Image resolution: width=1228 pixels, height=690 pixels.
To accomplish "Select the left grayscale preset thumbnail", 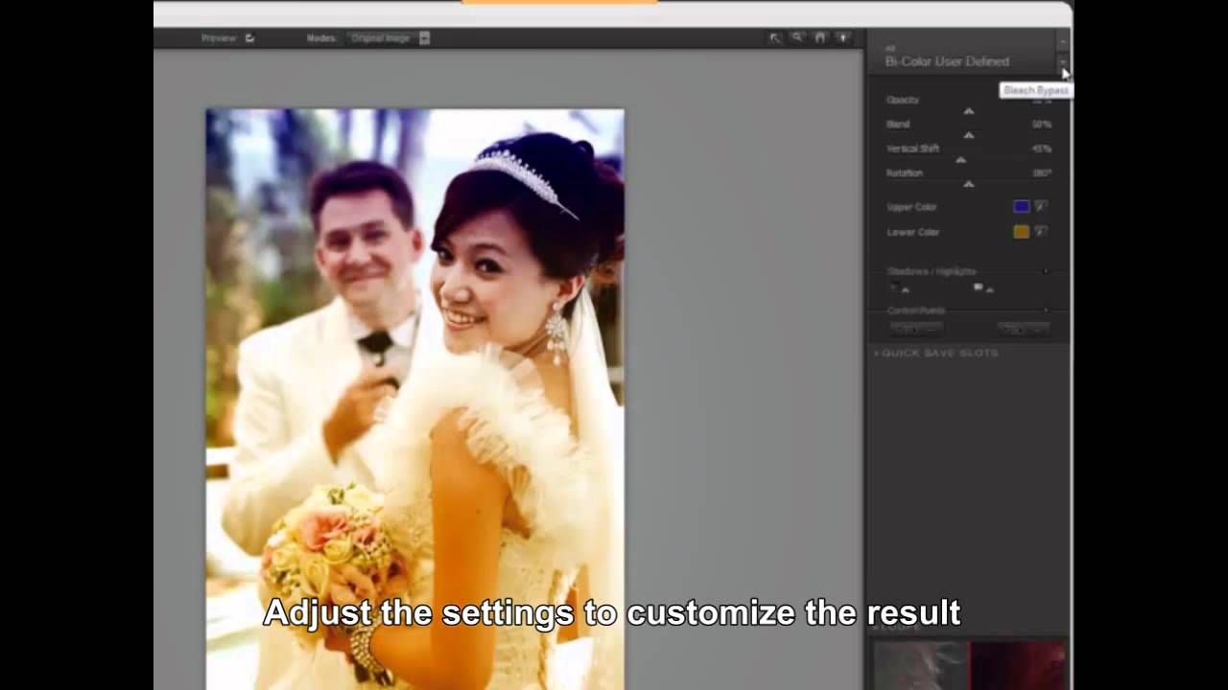I will pos(920,666).
